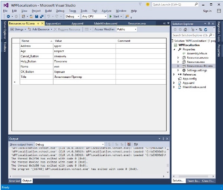Viewport: 223px width, 190px height.
Task: Open the Analyze menu
Action: (x=107, y=11)
